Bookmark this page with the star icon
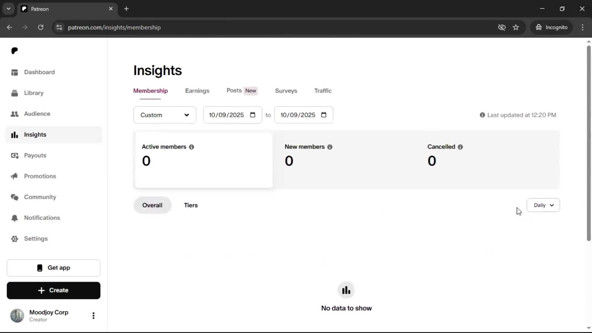 point(516,27)
